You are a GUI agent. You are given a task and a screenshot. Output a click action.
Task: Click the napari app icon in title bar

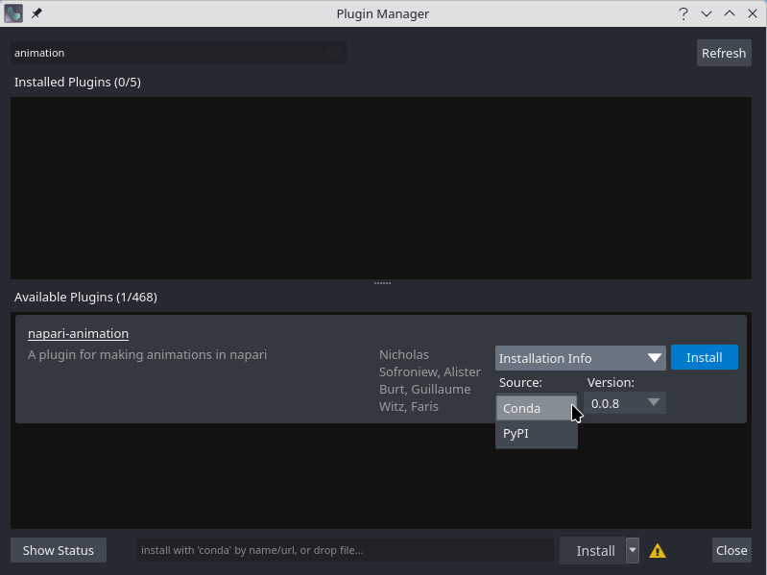pyautogui.click(x=13, y=13)
